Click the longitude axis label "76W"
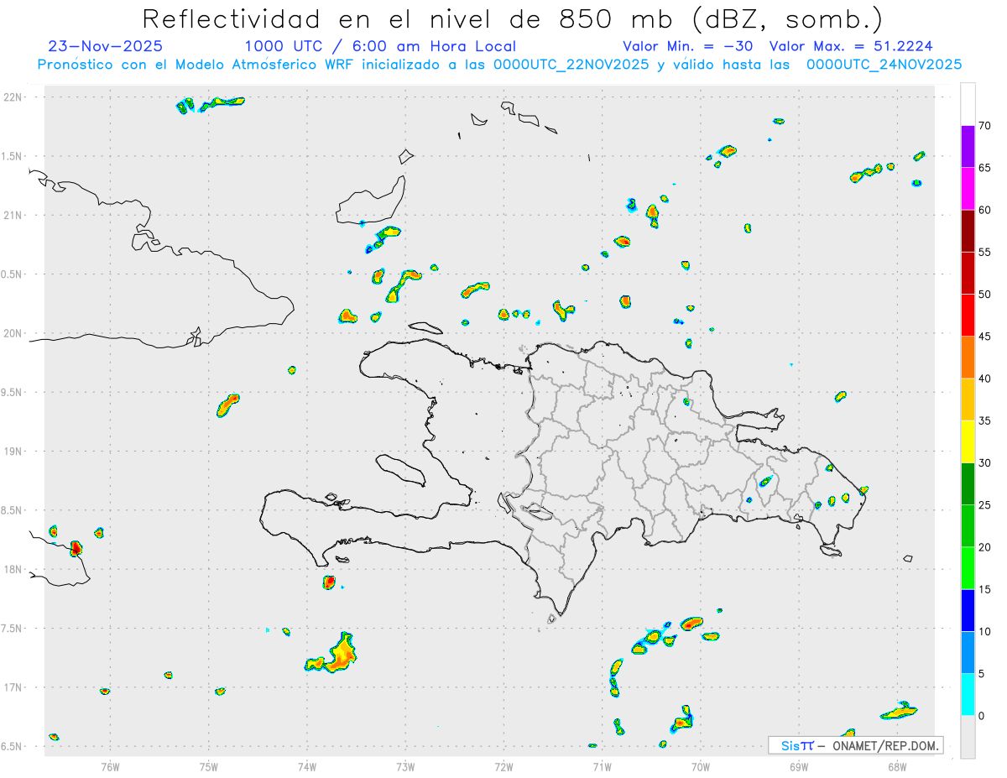 [x=110, y=765]
